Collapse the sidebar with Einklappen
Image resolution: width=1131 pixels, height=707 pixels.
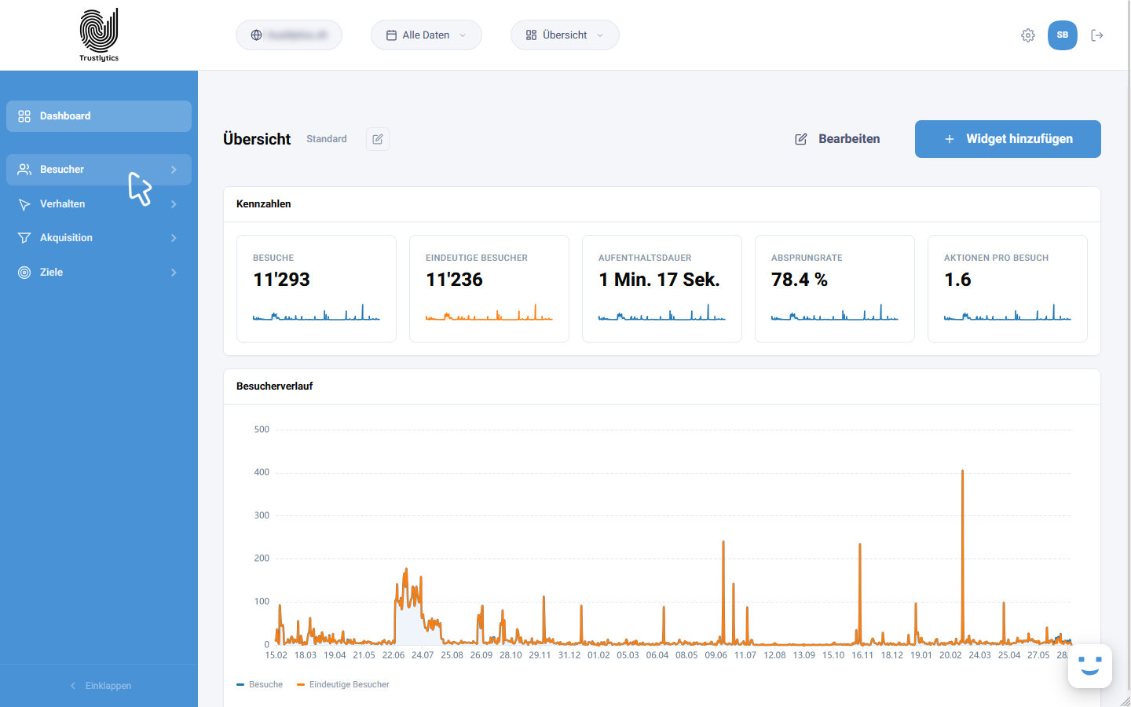pos(100,686)
